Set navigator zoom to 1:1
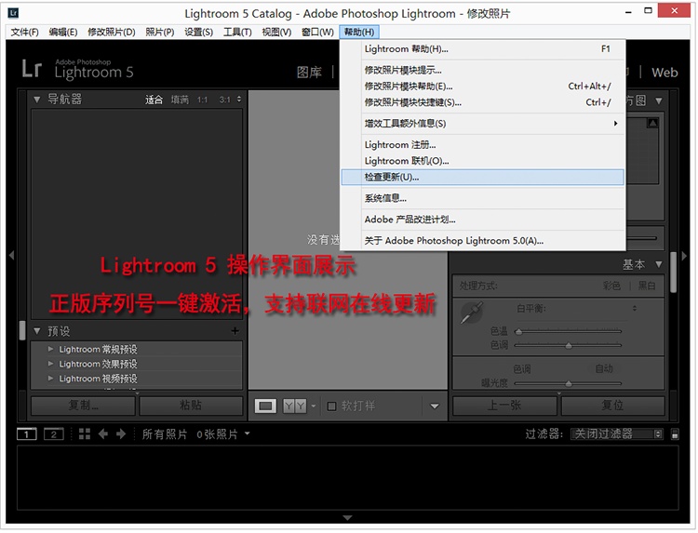The width and height of the screenshot is (698, 533). click(203, 100)
